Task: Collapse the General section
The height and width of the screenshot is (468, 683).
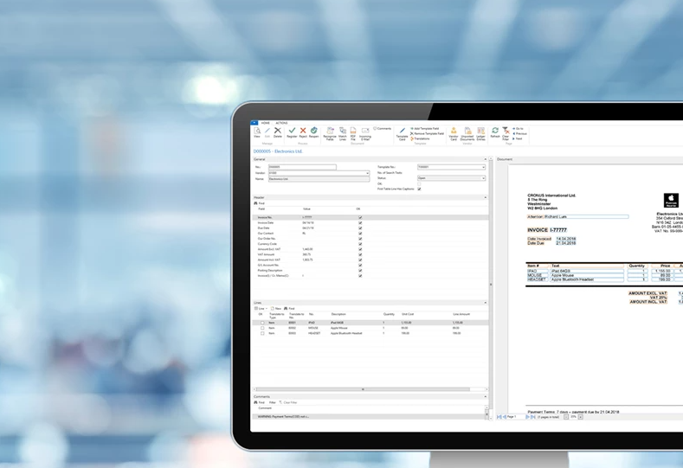Action: tap(486, 159)
